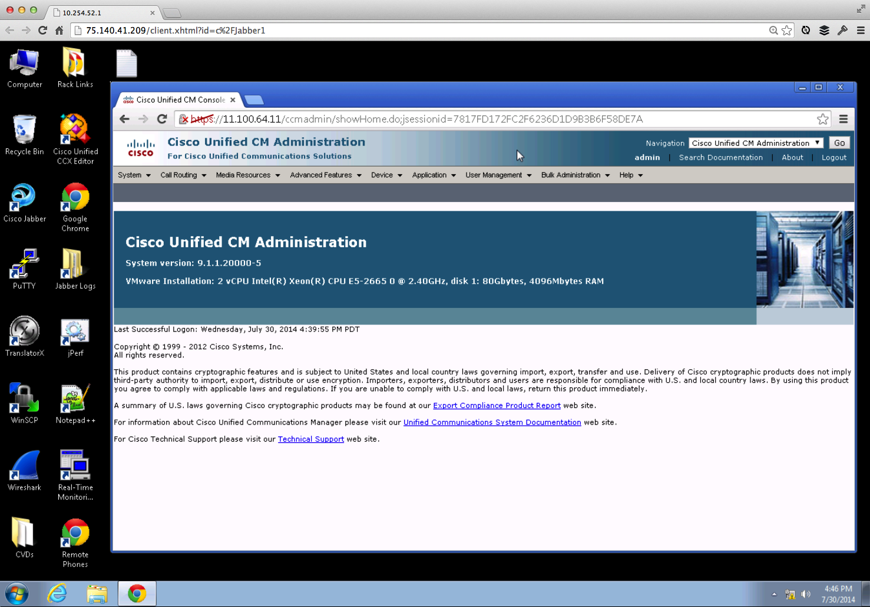Screen dimensions: 870x607
Task: Click the outer browser home button
Action: 59,30
